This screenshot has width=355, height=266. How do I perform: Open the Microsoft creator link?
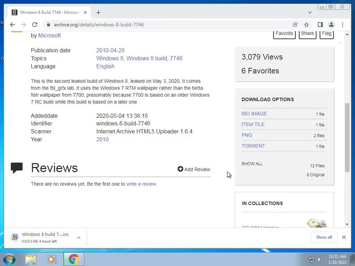coord(49,36)
